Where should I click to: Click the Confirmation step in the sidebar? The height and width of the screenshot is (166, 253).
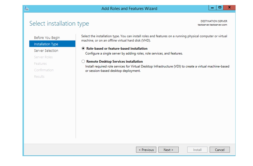tap(44, 70)
